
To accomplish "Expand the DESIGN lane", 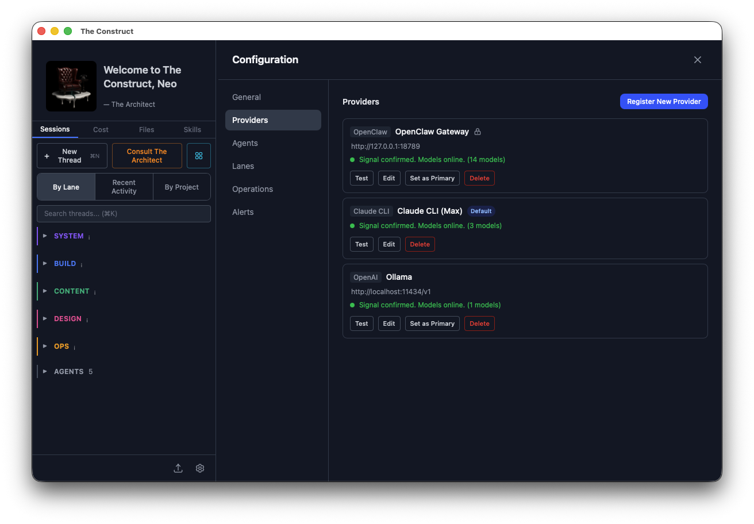I will (x=45, y=318).
